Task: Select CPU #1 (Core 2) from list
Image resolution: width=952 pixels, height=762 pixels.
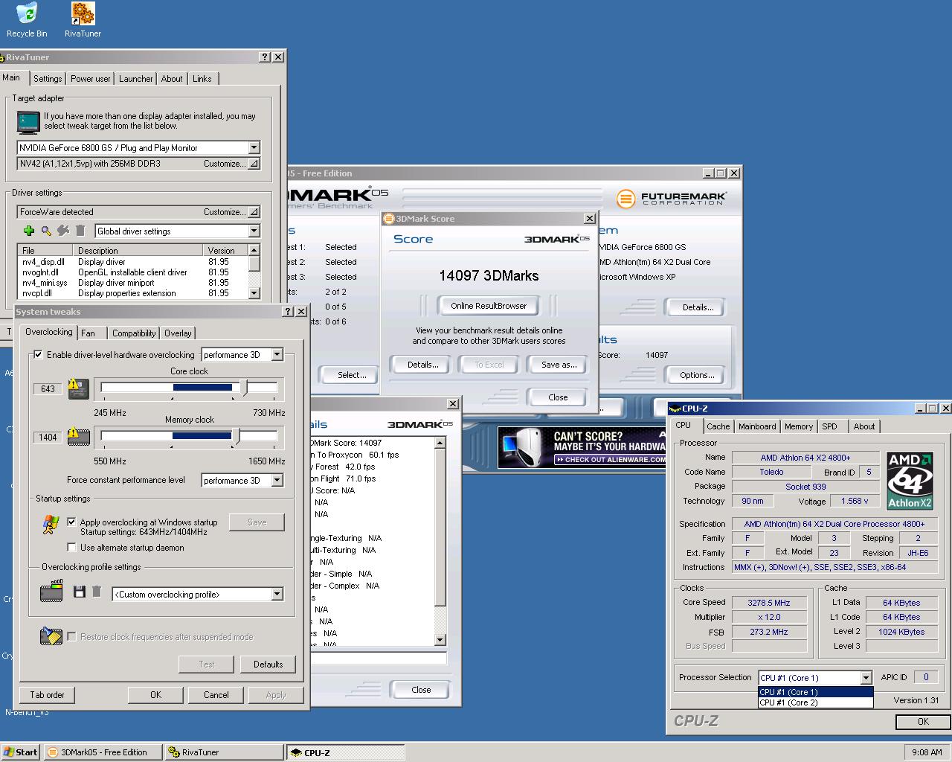Action: [815, 702]
